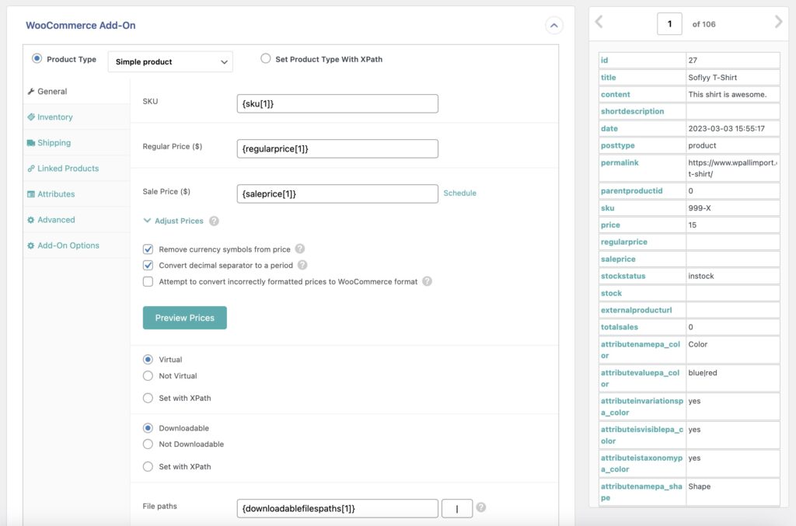Image resolution: width=796 pixels, height=526 pixels.
Task: Click the previous record arrow in the data preview
Action: [599, 23]
